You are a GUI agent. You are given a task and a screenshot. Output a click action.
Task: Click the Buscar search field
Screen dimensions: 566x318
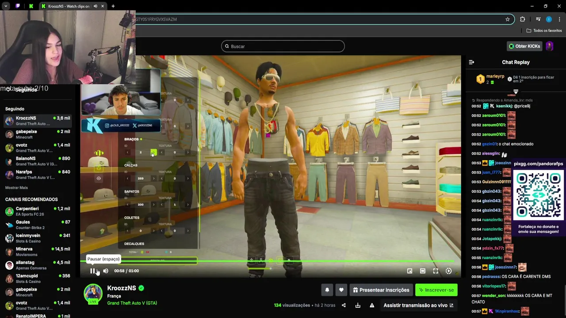(x=283, y=46)
